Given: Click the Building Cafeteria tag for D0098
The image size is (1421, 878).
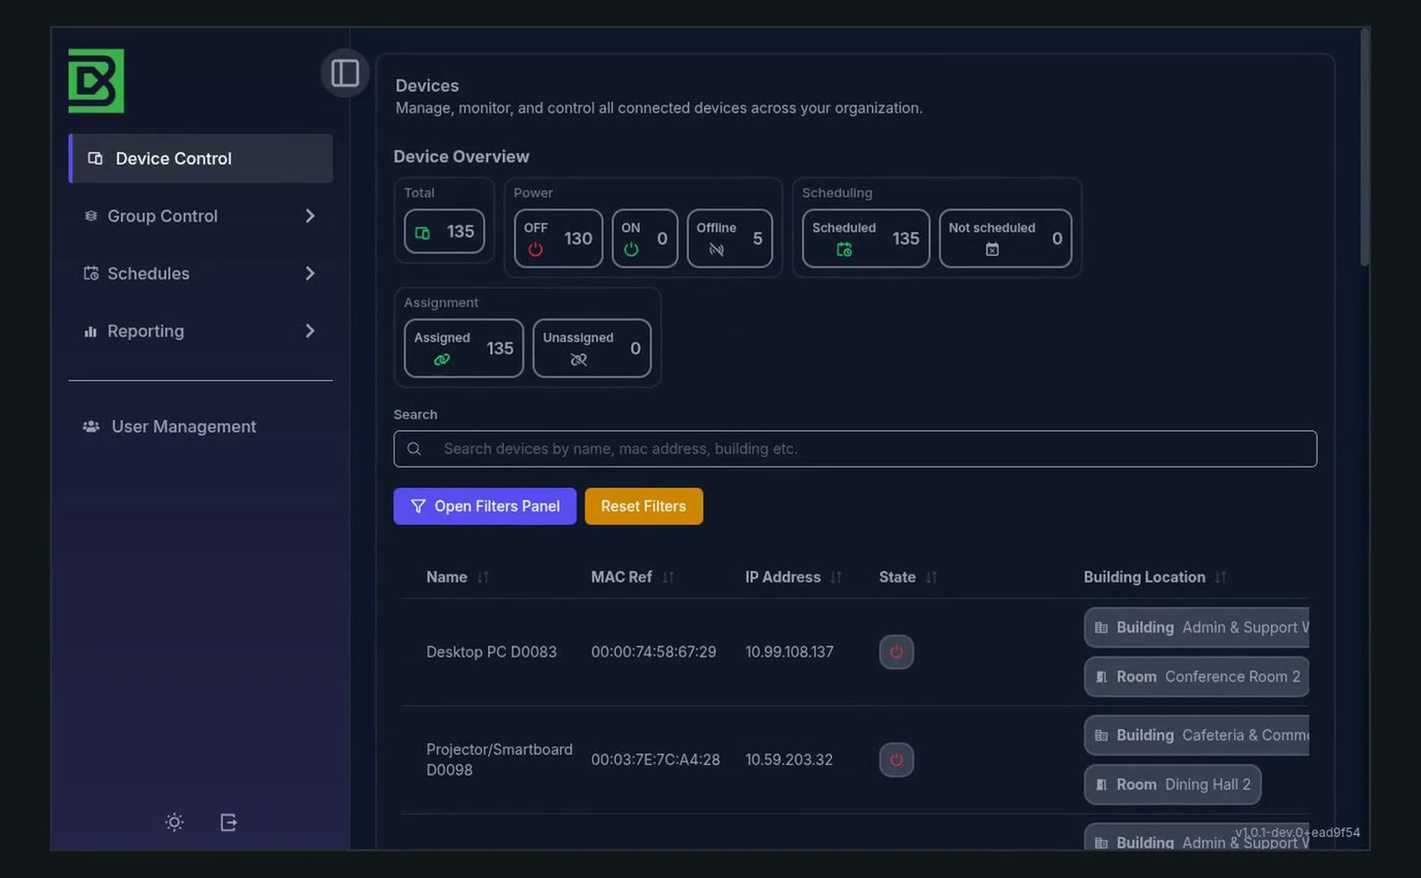Looking at the screenshot, I should (x=1196, y=735).
